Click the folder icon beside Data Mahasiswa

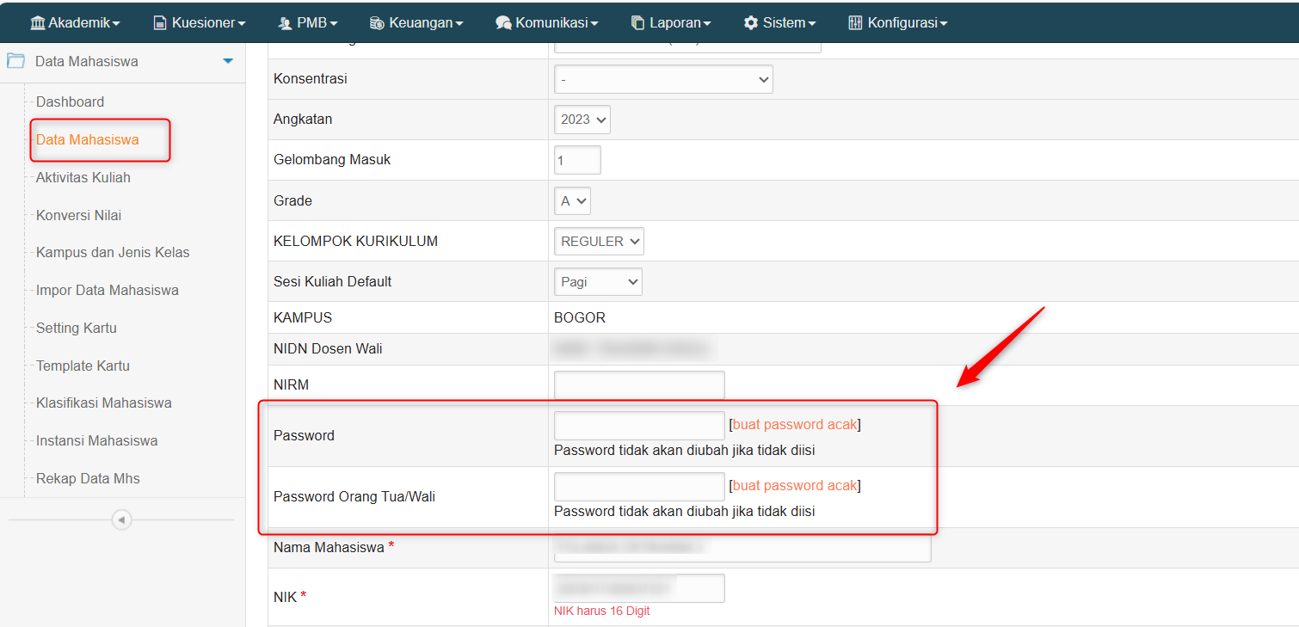15,61
